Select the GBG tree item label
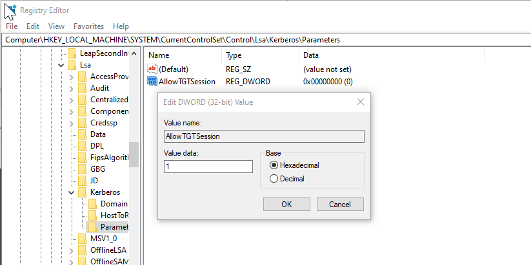Viewport: 531px width, 265px height. (x=97, y=169)
